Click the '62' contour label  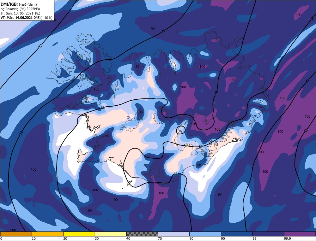point(306,130)
